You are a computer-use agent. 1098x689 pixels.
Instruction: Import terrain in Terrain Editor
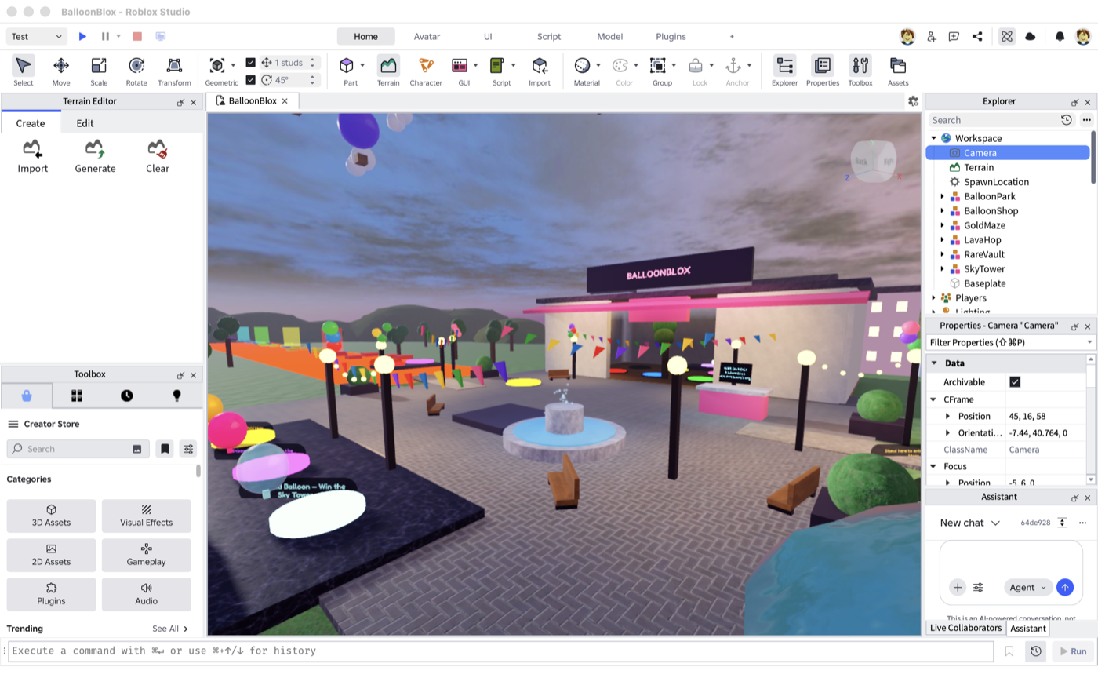pyautogui.click(x=33, y=156)
